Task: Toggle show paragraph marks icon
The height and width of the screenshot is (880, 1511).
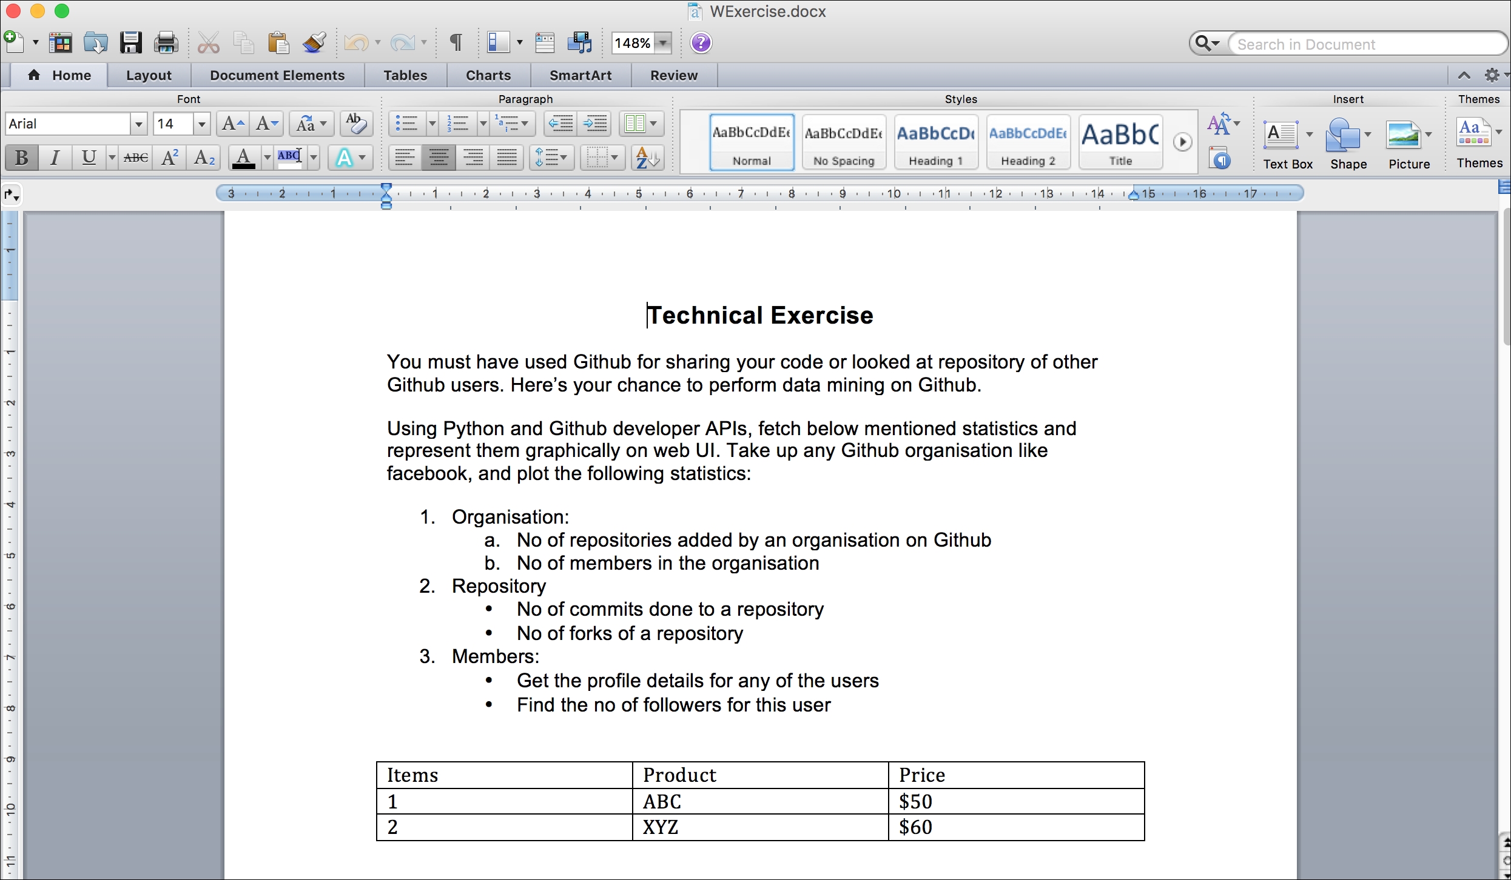Action: (456, 42)
